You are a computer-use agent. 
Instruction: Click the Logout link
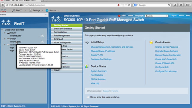[x=174, y=16]
